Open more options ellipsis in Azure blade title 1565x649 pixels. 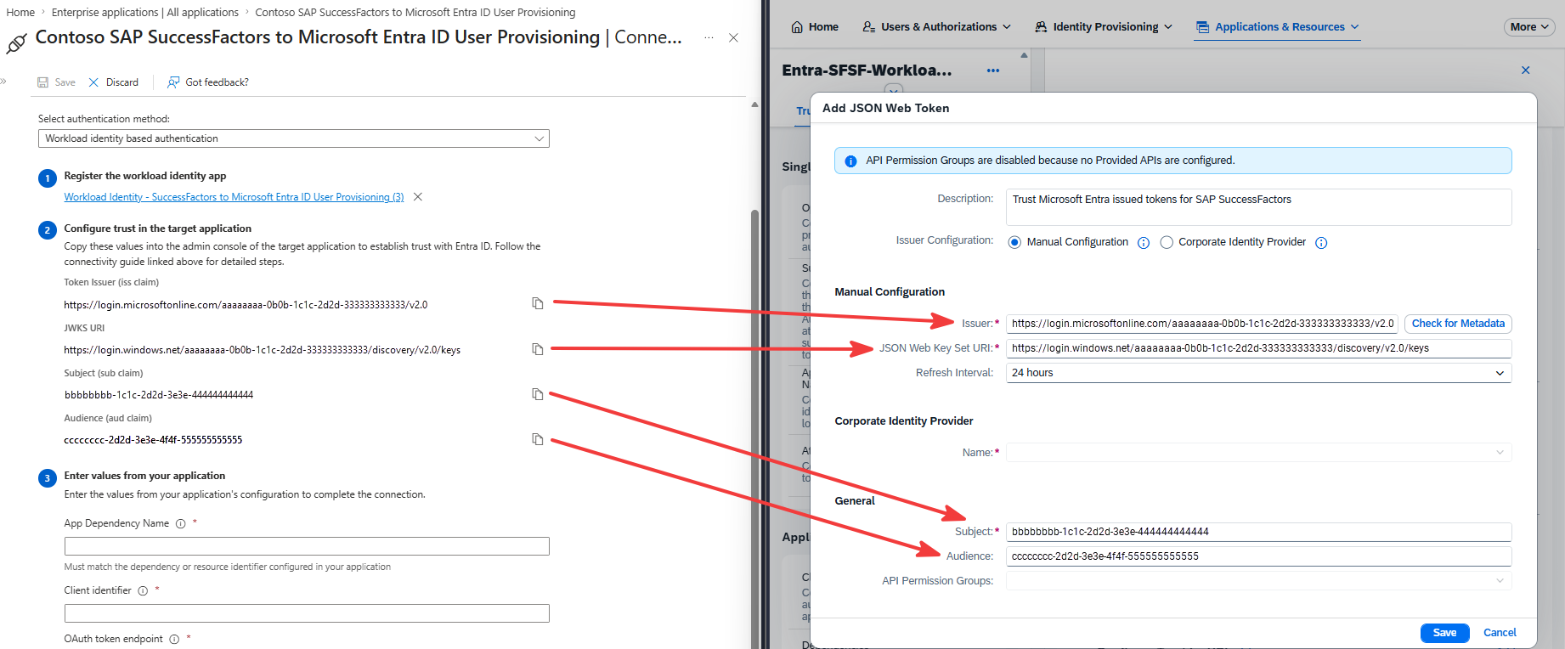coord(709,38)
